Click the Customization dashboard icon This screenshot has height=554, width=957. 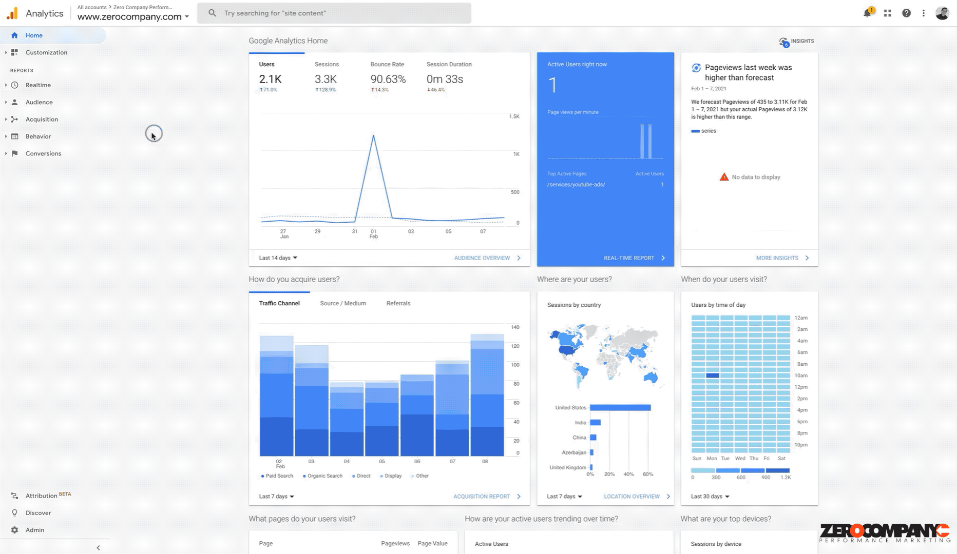(14, 52)
